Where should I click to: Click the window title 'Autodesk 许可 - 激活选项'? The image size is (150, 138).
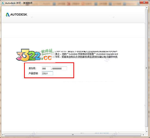pos(19,3)
